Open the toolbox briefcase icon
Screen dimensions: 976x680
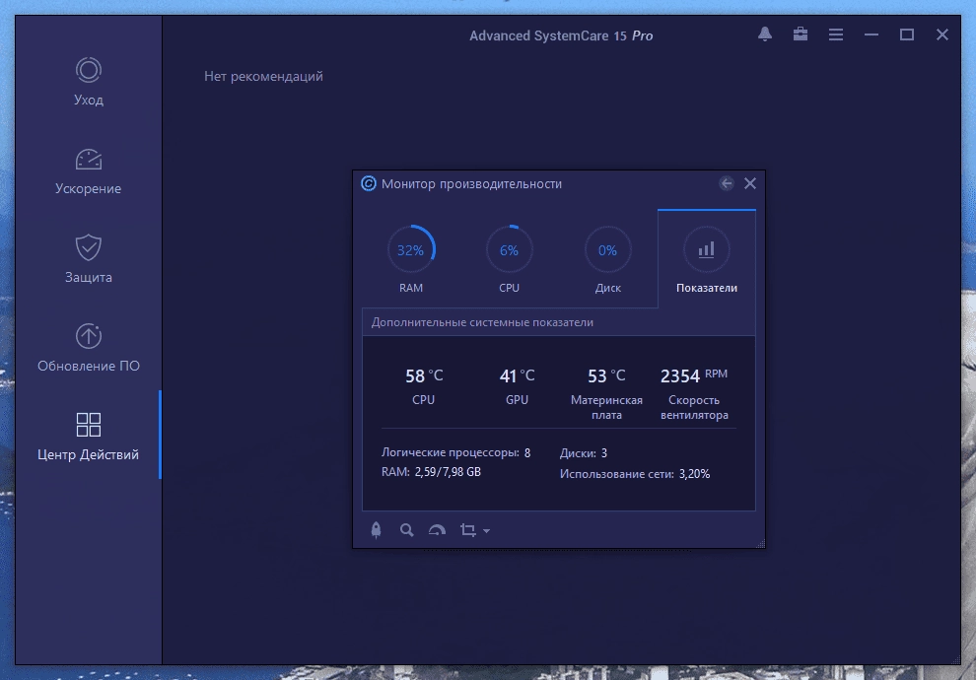coord(801,34)
